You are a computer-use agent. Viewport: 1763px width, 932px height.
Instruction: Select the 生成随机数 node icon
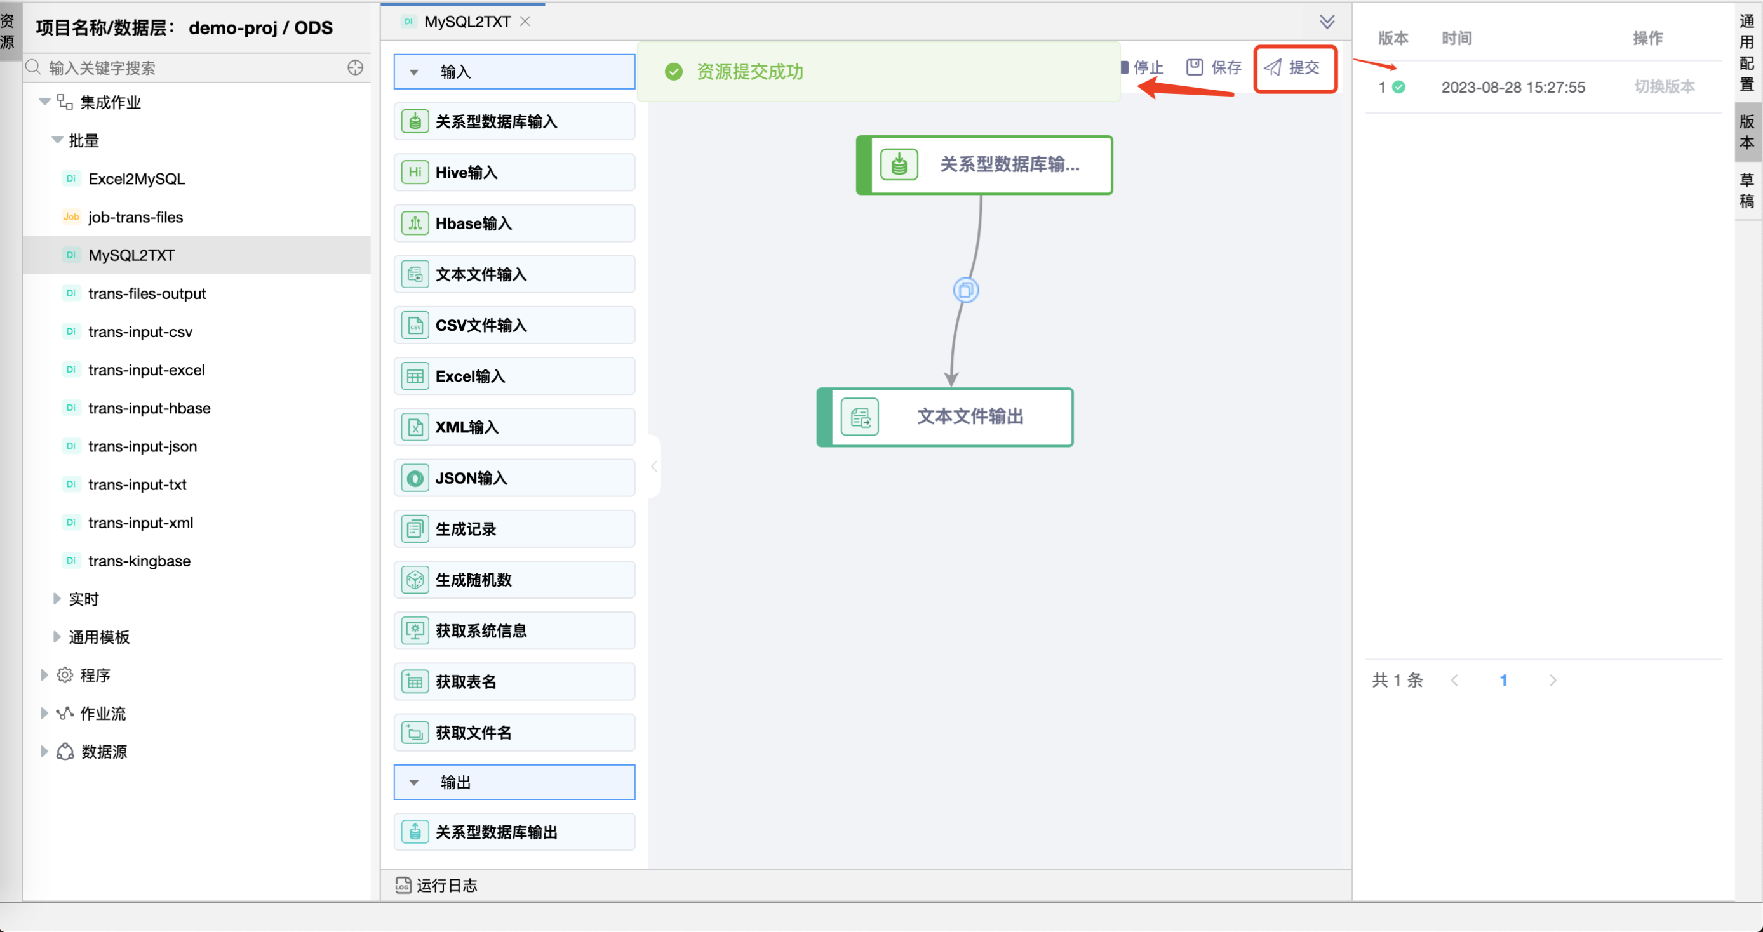[x=414, y=579]
